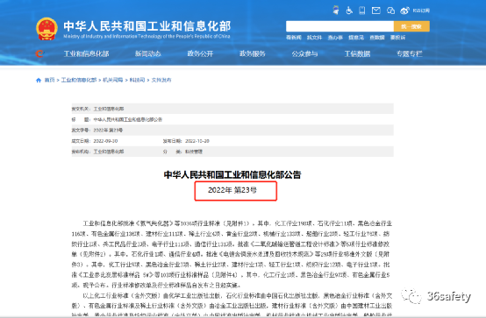
Task: Click 2022年 第23号 in 发文字号 row
Action: point(108,130)
